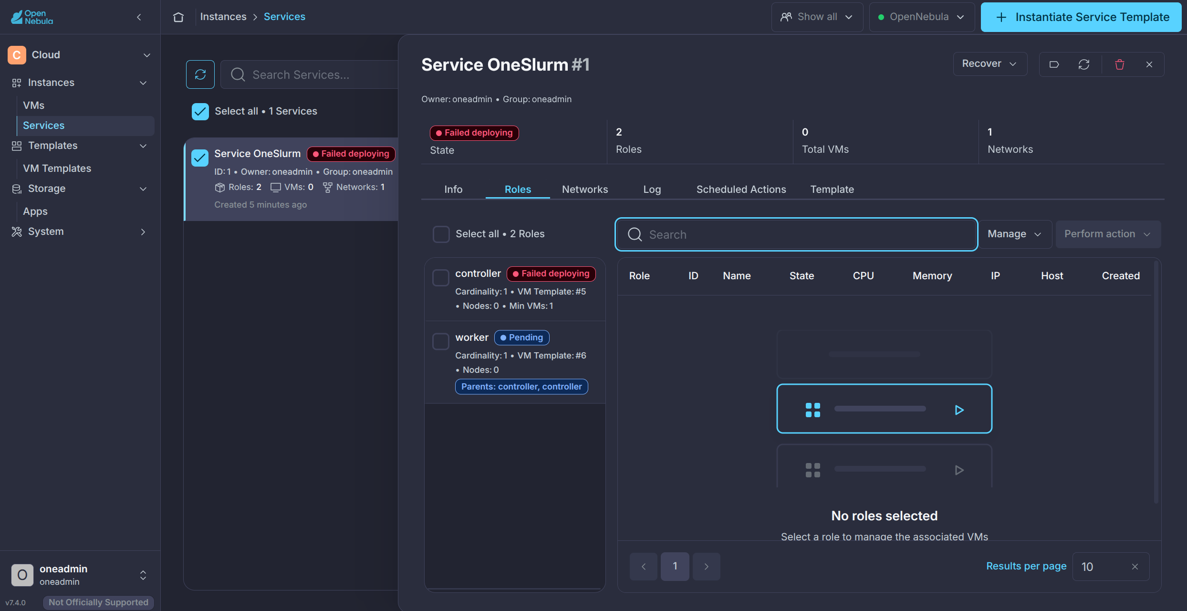Collapse the Instances menu chevron
Screen dimensions: 1187x611
[143, 83]
